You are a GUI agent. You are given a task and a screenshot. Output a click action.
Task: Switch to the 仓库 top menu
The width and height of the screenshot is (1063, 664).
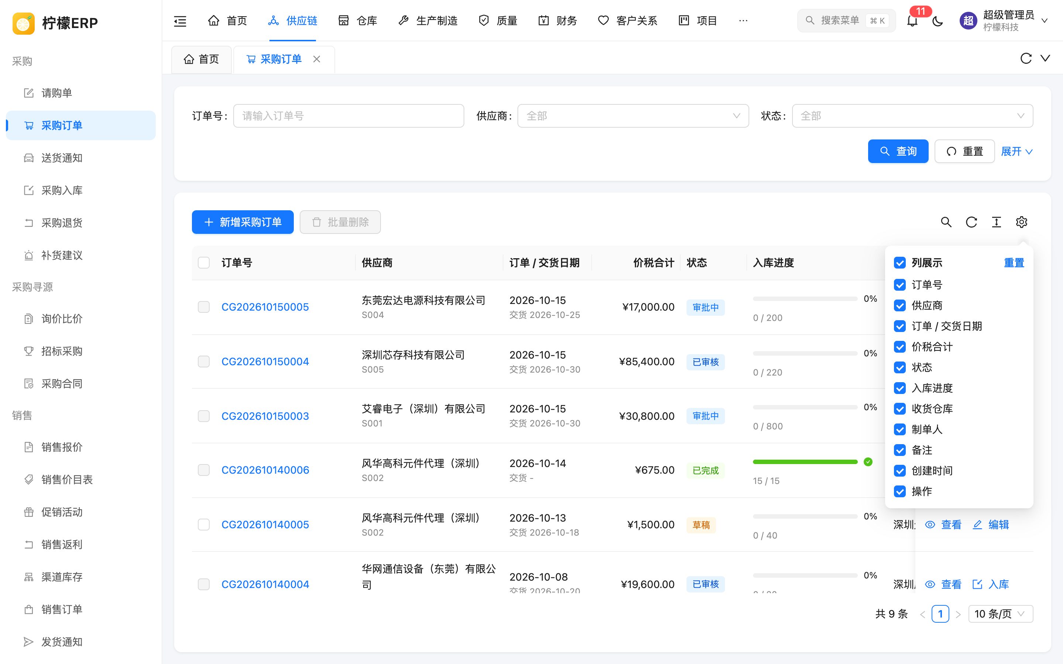coord(358,21)
